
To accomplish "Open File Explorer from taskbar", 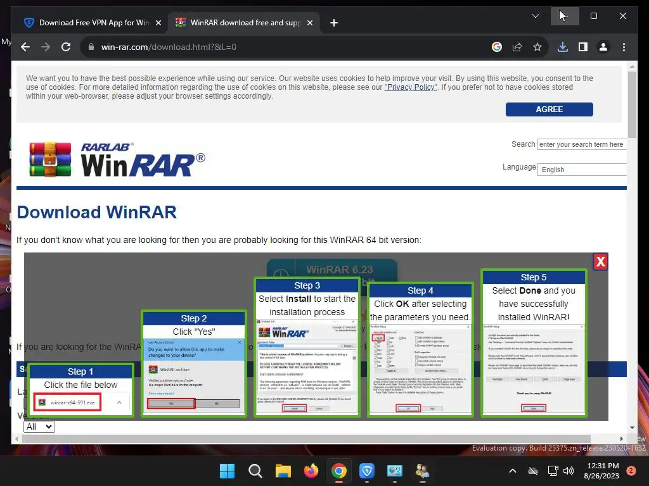I will [x=283, y=471].
